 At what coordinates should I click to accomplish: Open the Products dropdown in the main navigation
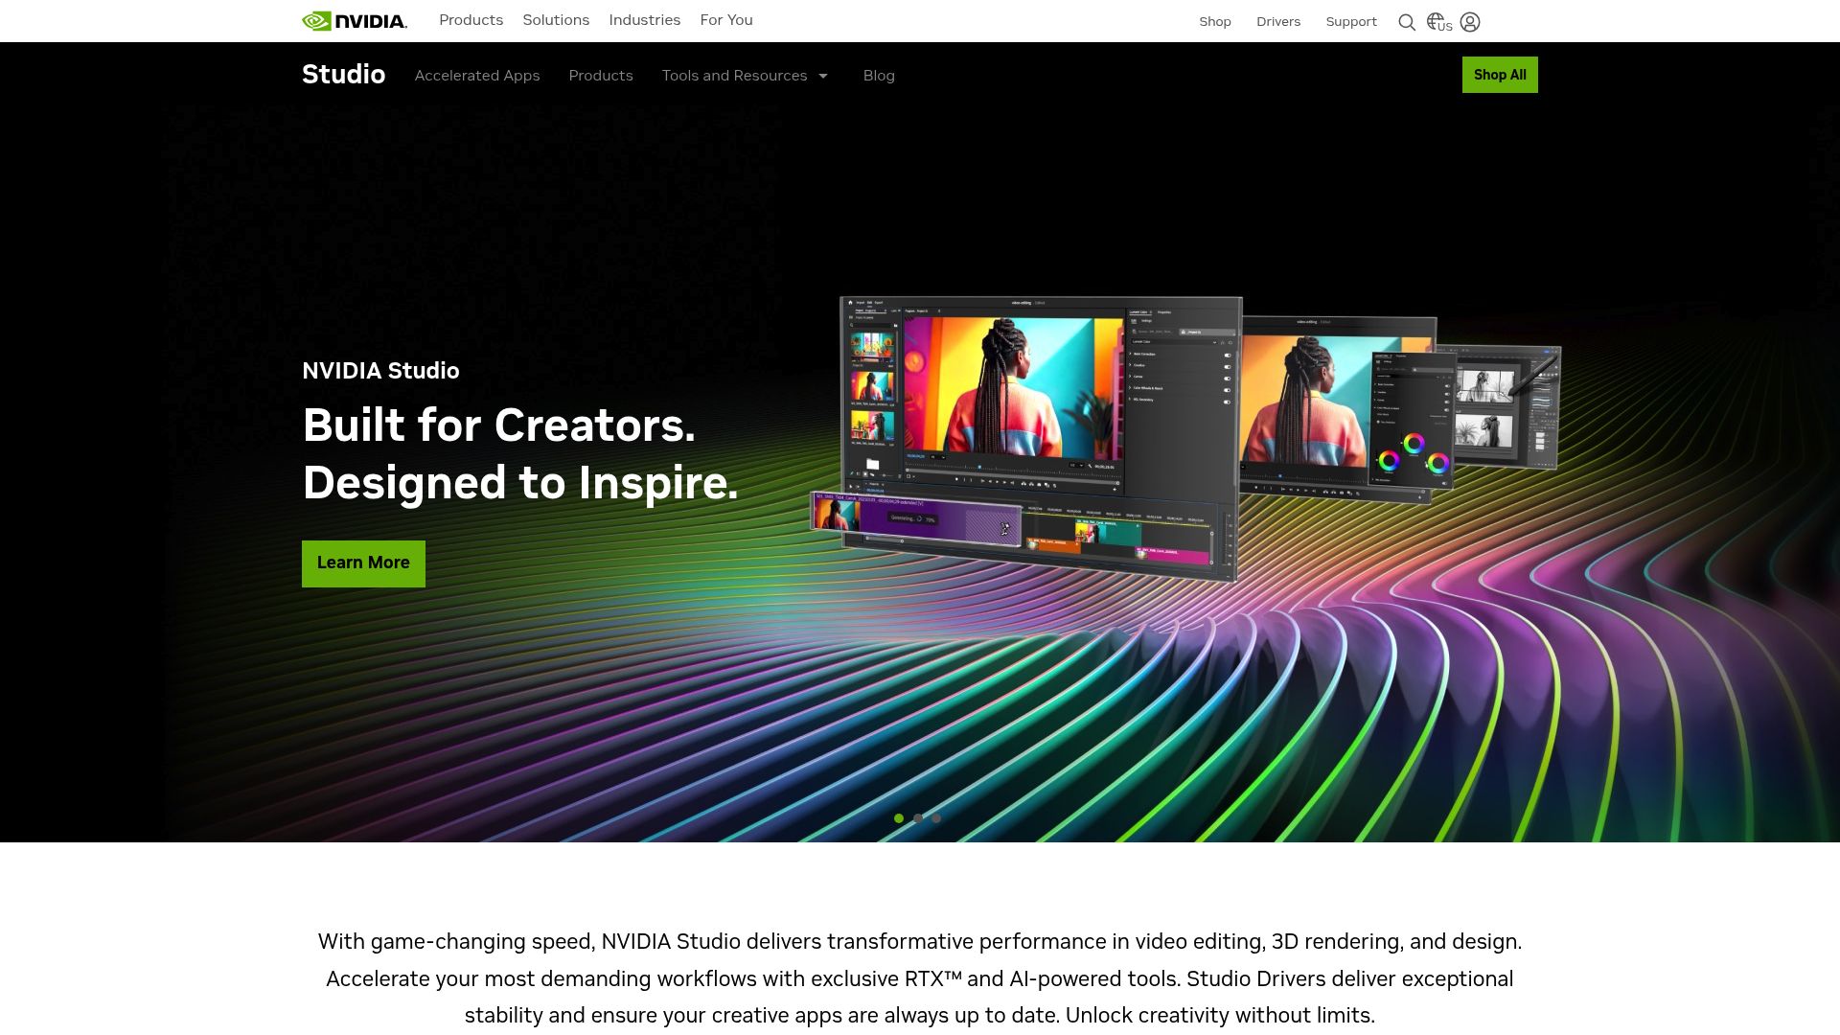point(471,19)
